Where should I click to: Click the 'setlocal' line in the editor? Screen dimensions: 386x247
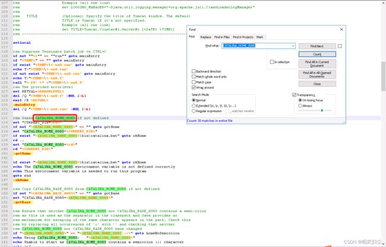(22, 43)
